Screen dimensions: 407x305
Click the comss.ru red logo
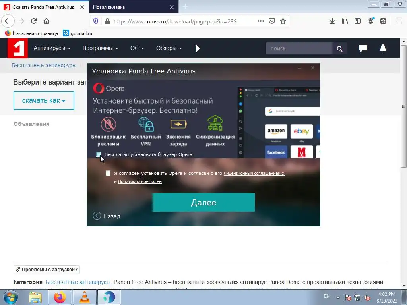pos(17,48)
